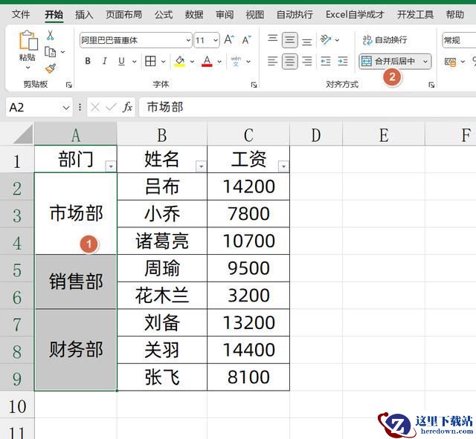Toggle Underline formatting
The width and height of the screenshot is (476, 439).
[x=121, y=61]
